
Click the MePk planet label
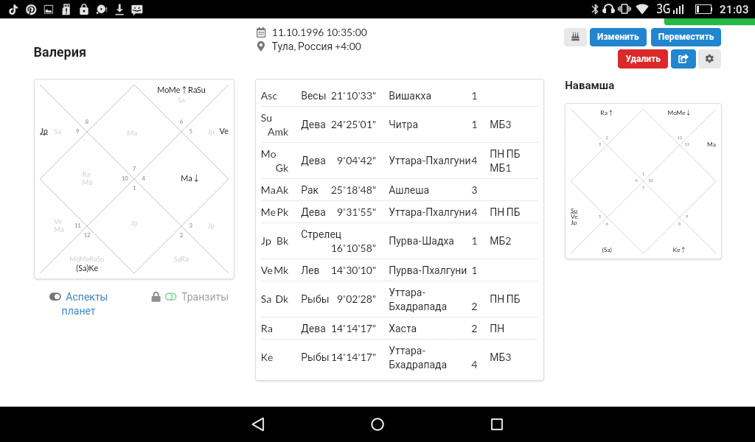(274, 212)
